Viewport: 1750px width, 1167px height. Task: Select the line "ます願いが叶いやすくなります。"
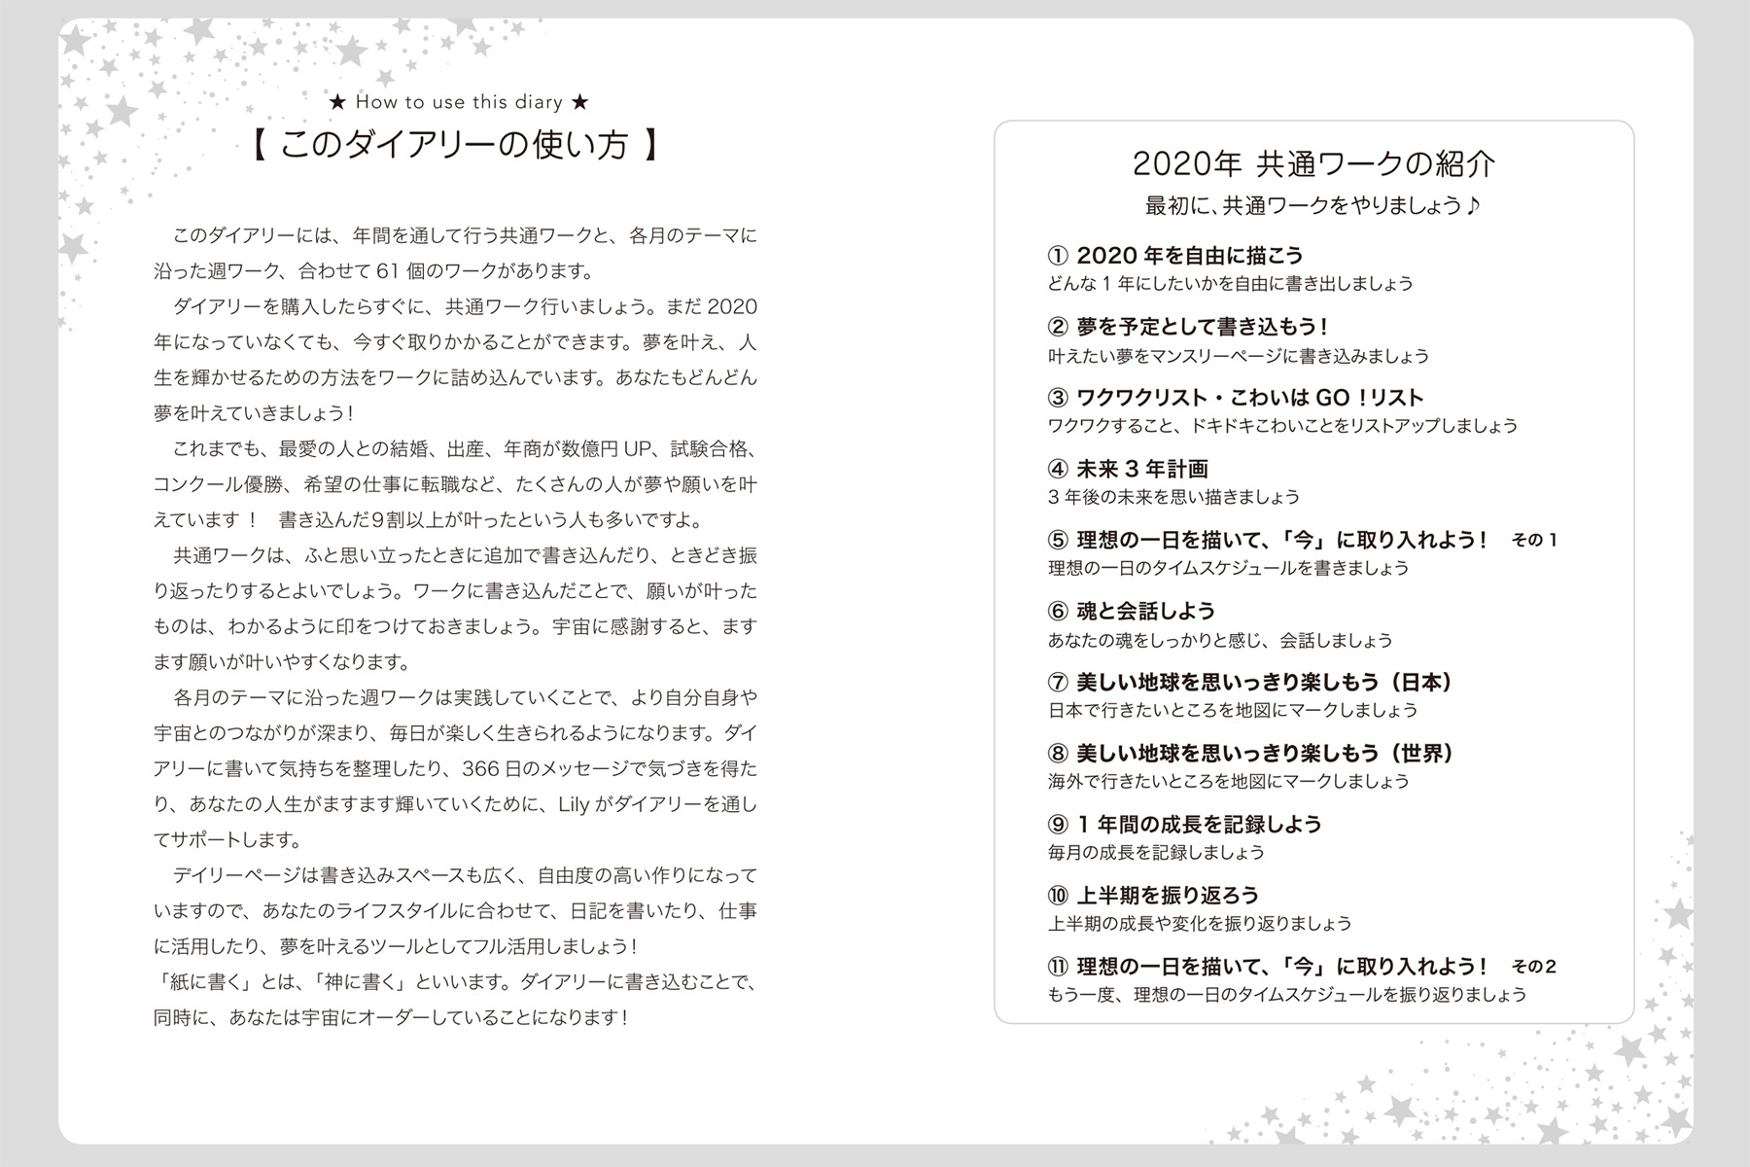point(282,662)
